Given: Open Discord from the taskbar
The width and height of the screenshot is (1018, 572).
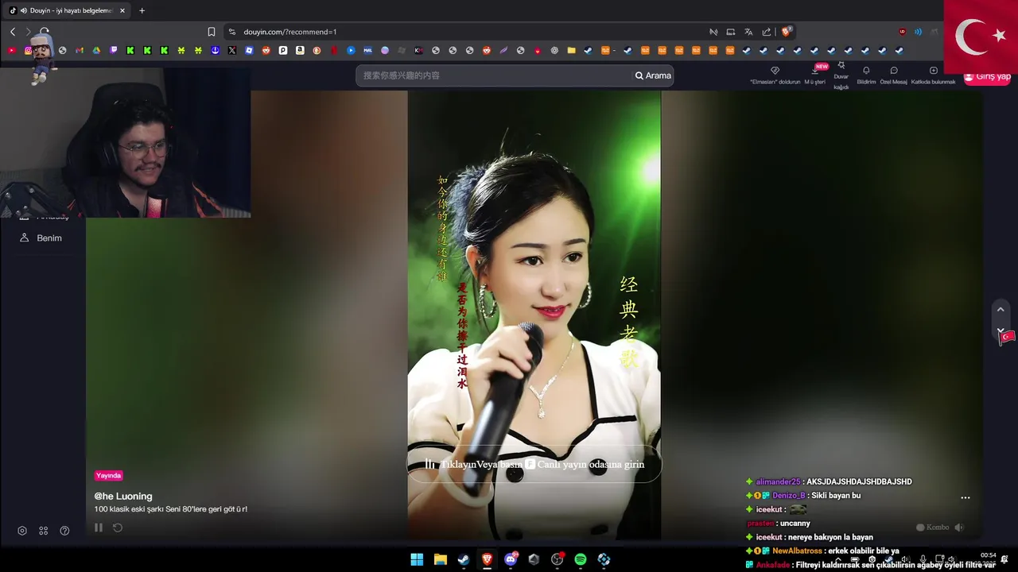Looking at the screenshot, I should click(x=511, y=560).
